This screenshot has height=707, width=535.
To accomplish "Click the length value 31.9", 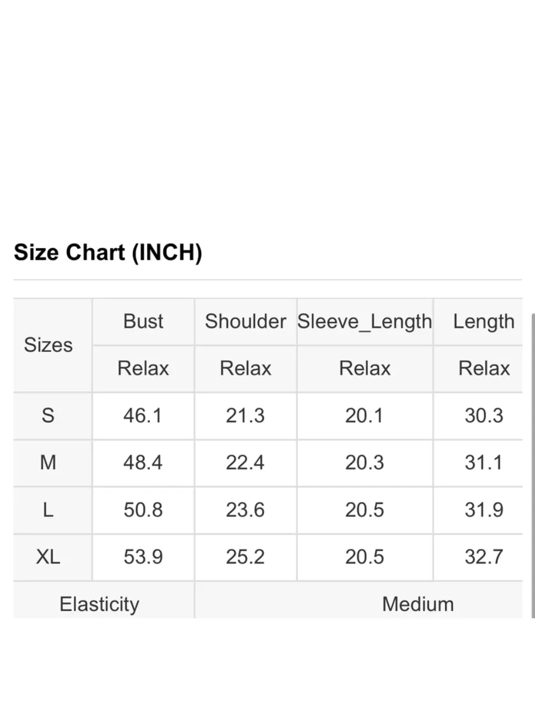I will [484, 510].
